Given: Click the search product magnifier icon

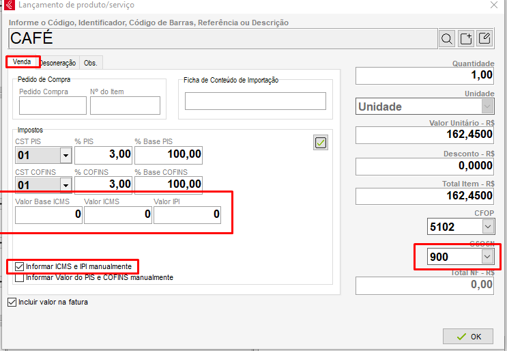Looking at the screenshot, I should pyautogui.click(x=447, y=39).
